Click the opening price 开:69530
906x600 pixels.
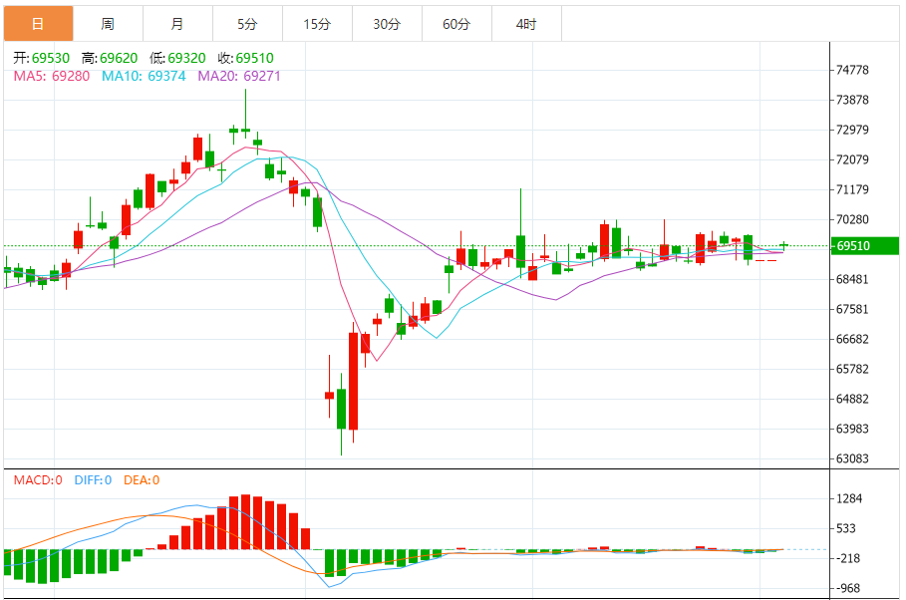42,58
